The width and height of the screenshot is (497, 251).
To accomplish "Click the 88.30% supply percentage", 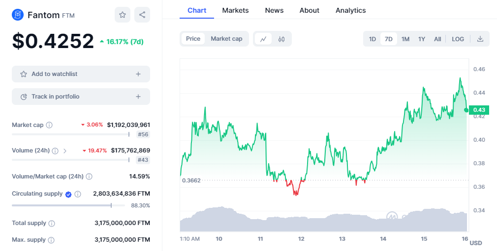I will [x=140, y=206].
